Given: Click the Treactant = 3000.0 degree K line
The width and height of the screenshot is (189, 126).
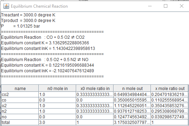Looking at the screenshot, I should pyautogui.click(x=28, y=15).
